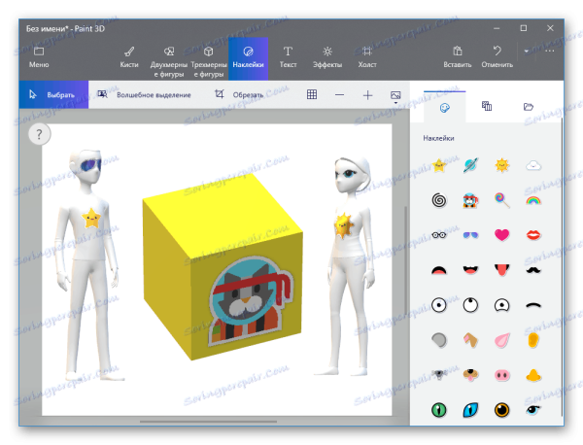Pick the spiral swirl sticker
The height and width of the screenshot is (445, 583).
point(439,200)
